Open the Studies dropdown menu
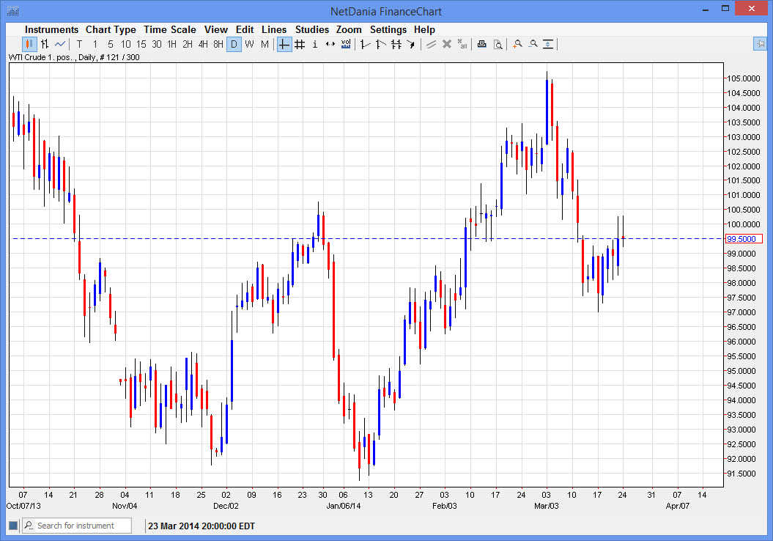 pos(312,29)
